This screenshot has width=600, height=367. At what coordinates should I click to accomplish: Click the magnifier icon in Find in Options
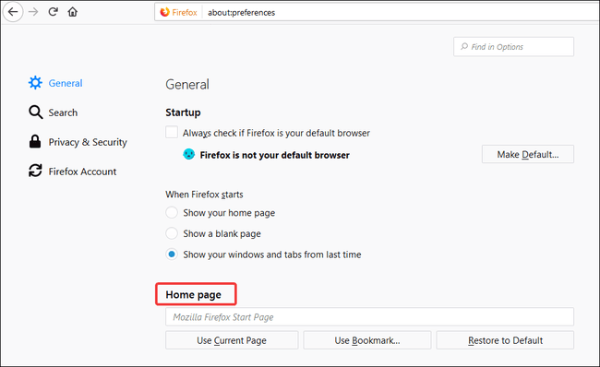(464, 47)
